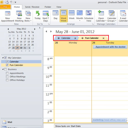The height and width of the screenshot is (128, 128).
Task: Open the Open Calendar dropdown
Action: click(x=101, y=16)
